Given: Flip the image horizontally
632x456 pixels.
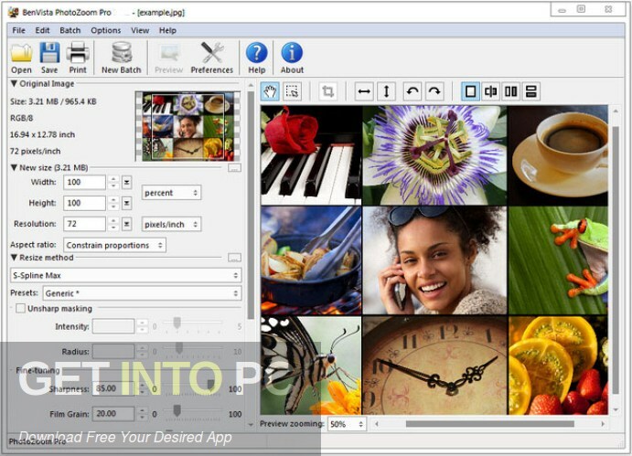Looking at the screenshot, I should [364, 91].
